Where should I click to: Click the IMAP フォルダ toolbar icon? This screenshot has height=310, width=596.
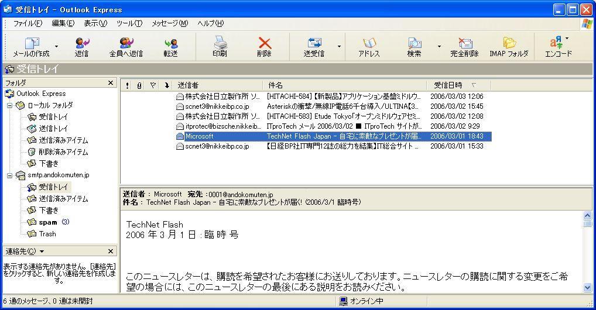(x=509, y=42)
